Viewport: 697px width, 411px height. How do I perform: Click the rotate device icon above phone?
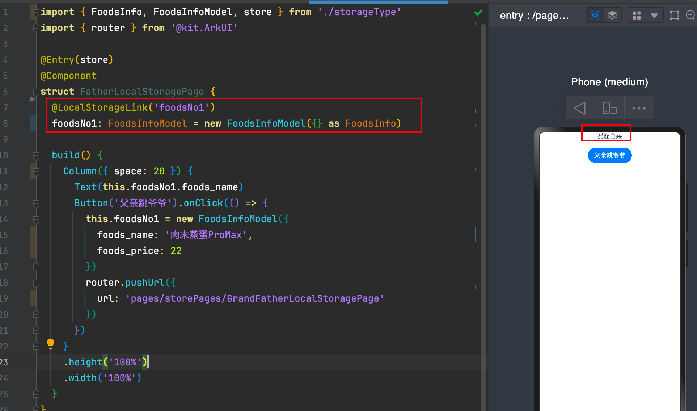coord(609,108)
